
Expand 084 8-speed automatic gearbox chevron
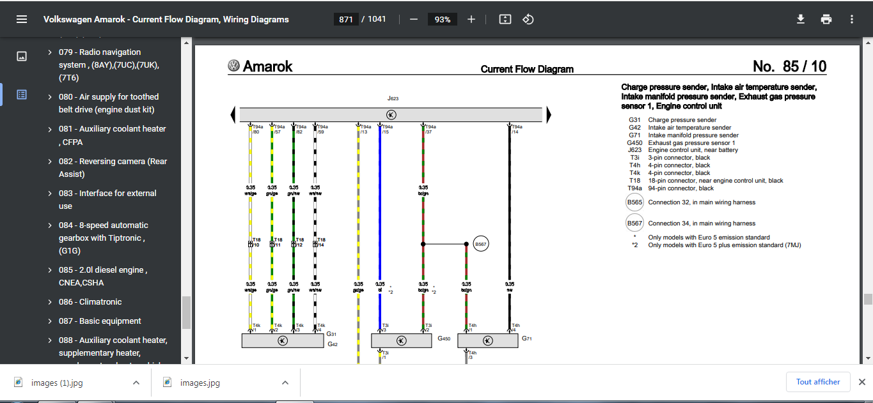tap(50, 225)
